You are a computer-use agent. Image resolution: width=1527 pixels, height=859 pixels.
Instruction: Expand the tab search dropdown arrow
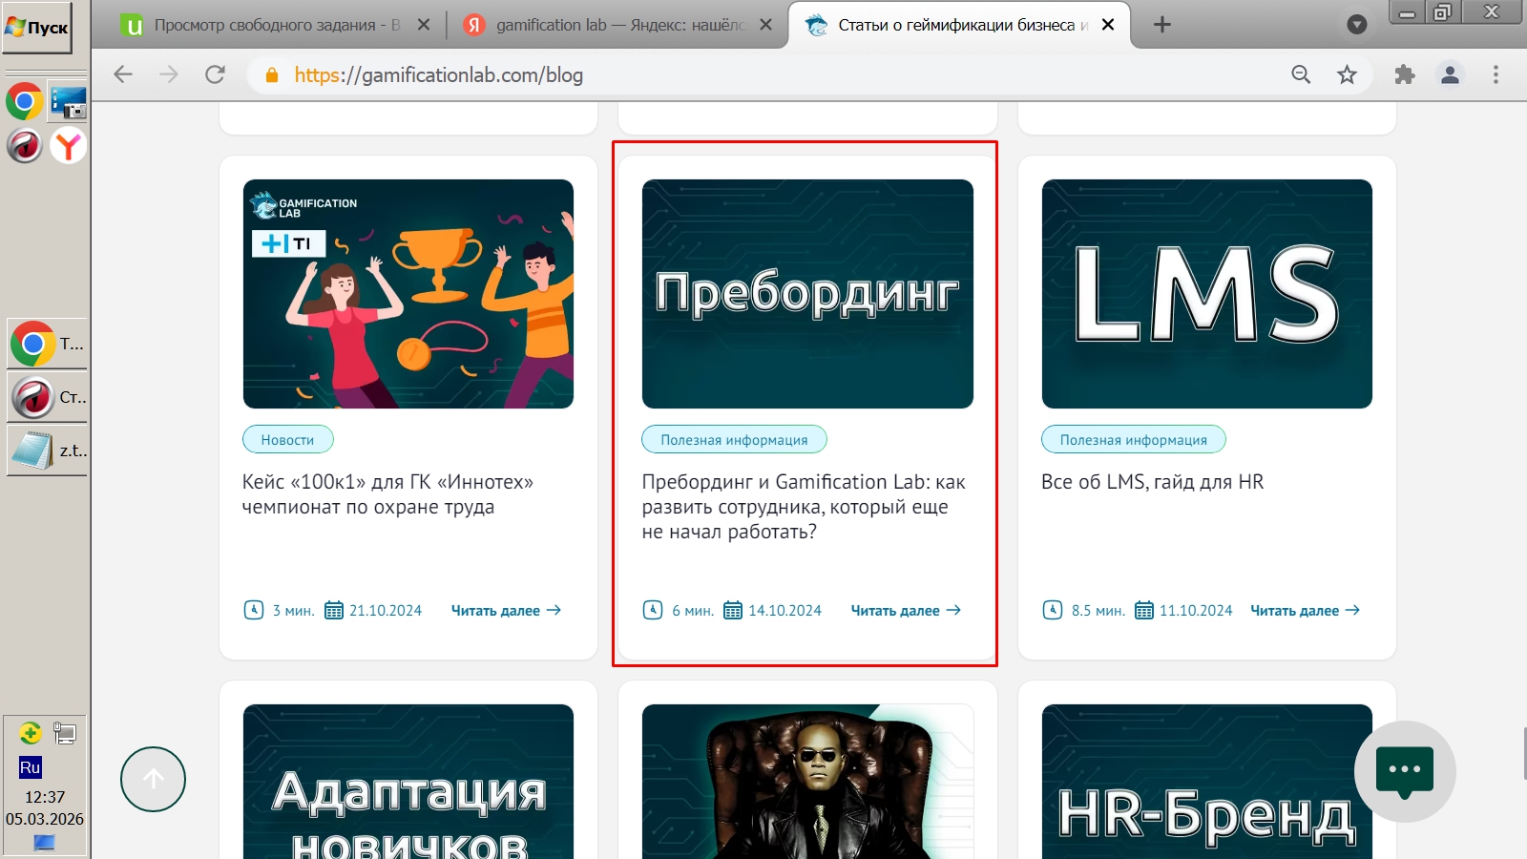tap(1356, 25)
